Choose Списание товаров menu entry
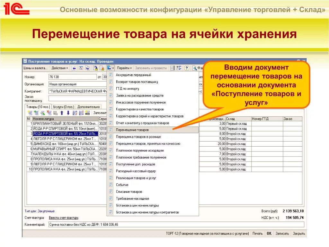Image resolution: width=329 pixels, height=247 pixels. pyautogui.click(x=153, y=192)
